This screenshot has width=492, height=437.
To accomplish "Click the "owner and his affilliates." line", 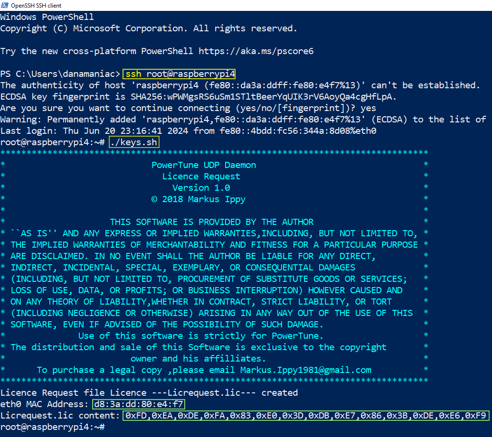I will pyautogui.click(x=199, y=359).
